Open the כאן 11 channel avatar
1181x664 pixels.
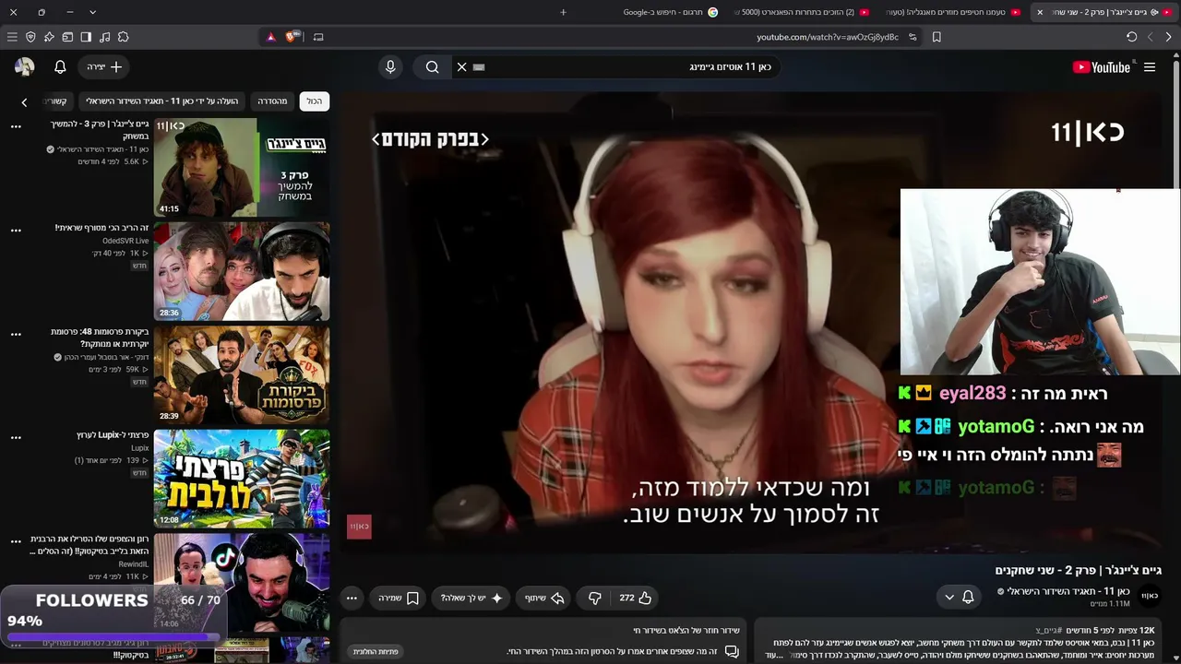pyautogui.click(x=1150, y=596)
